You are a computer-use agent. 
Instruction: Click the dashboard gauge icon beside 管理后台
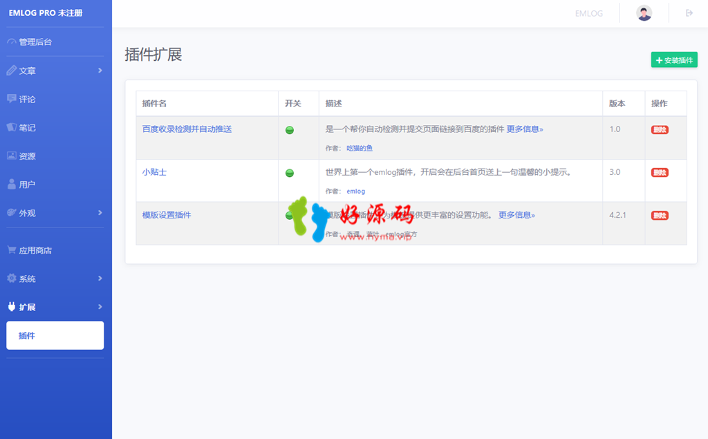pyautogui.click(x=11, y=42)
